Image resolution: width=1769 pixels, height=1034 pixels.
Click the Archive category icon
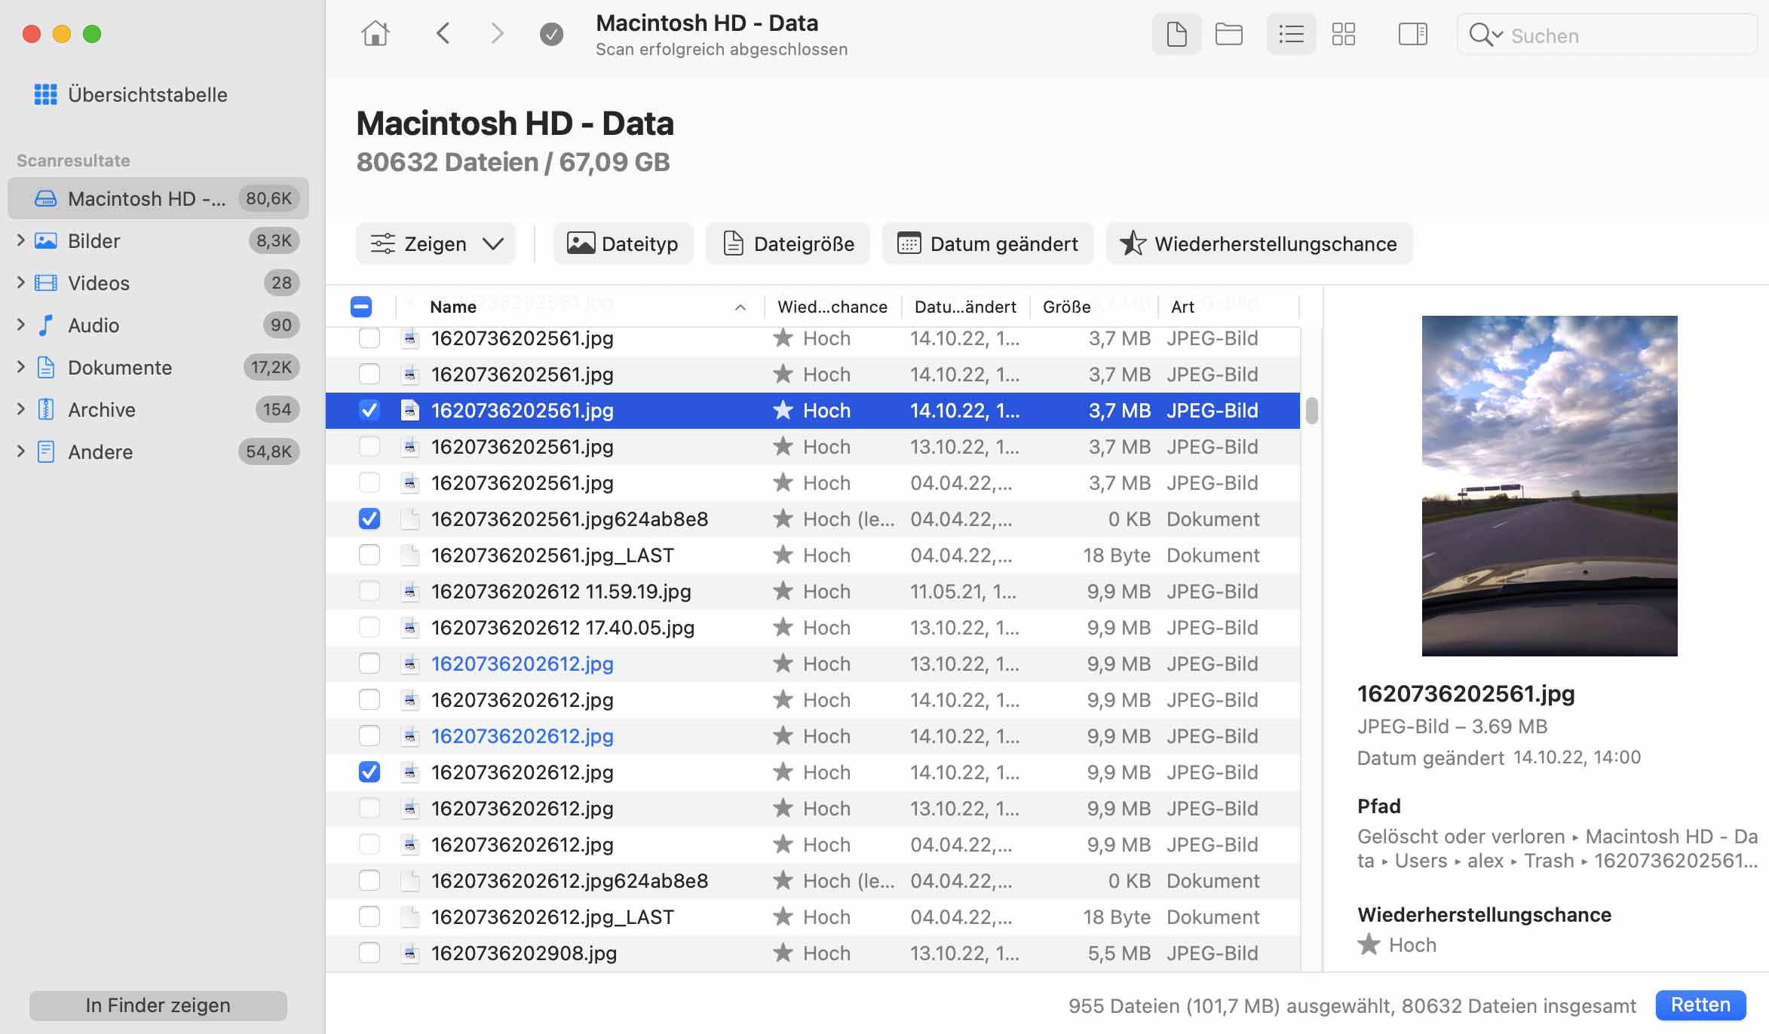[x=46, y=409]
